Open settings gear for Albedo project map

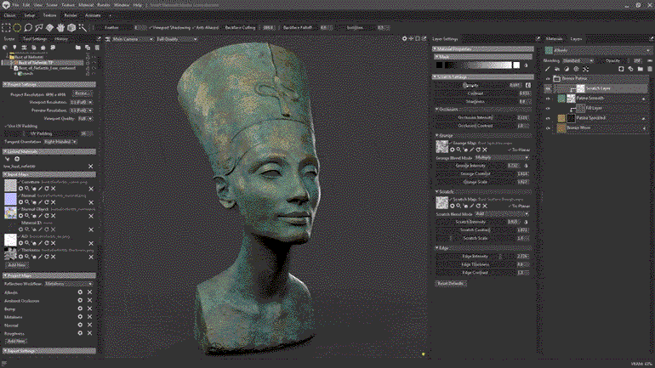(x=80, y=292)
